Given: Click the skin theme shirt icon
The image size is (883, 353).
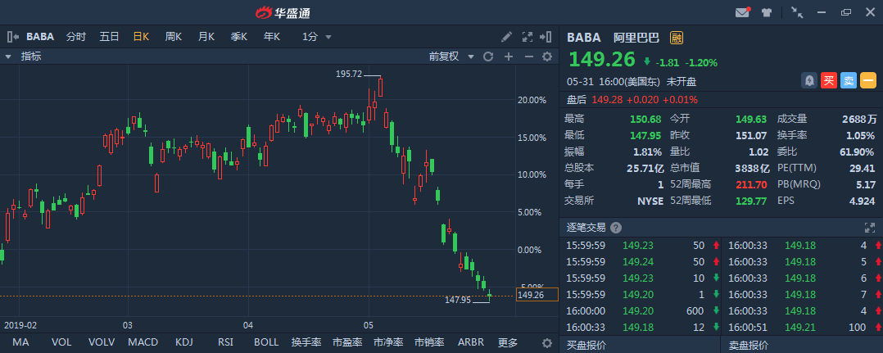Looking at the screenshot, I should pos(767,12).
